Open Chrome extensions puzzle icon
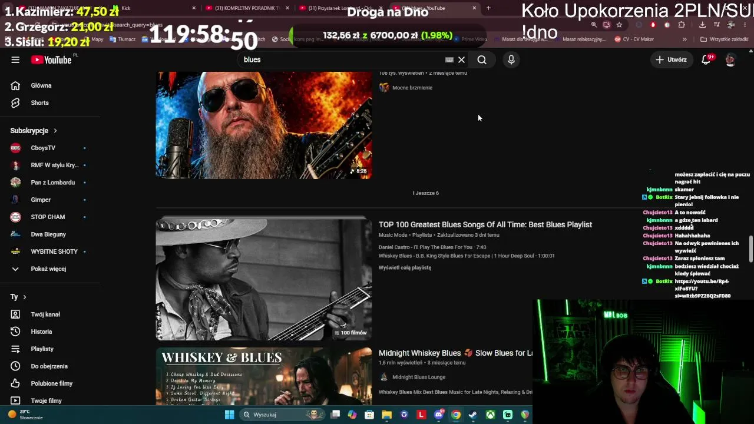The image size is (754, 424). [682, 25]
